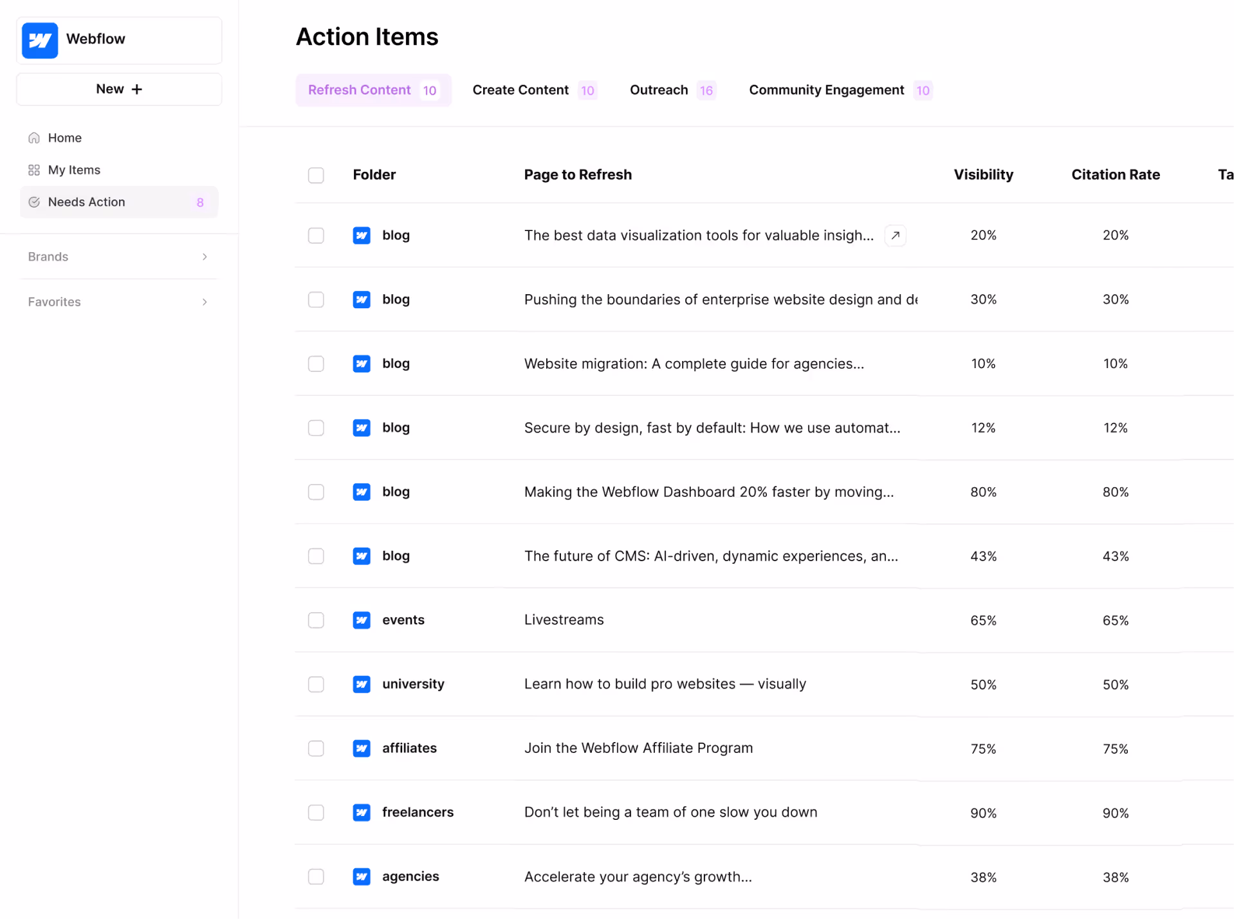Open external link arrow for data visualization page

(895, 236)
